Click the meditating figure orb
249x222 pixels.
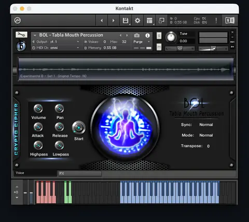(125, 128)
